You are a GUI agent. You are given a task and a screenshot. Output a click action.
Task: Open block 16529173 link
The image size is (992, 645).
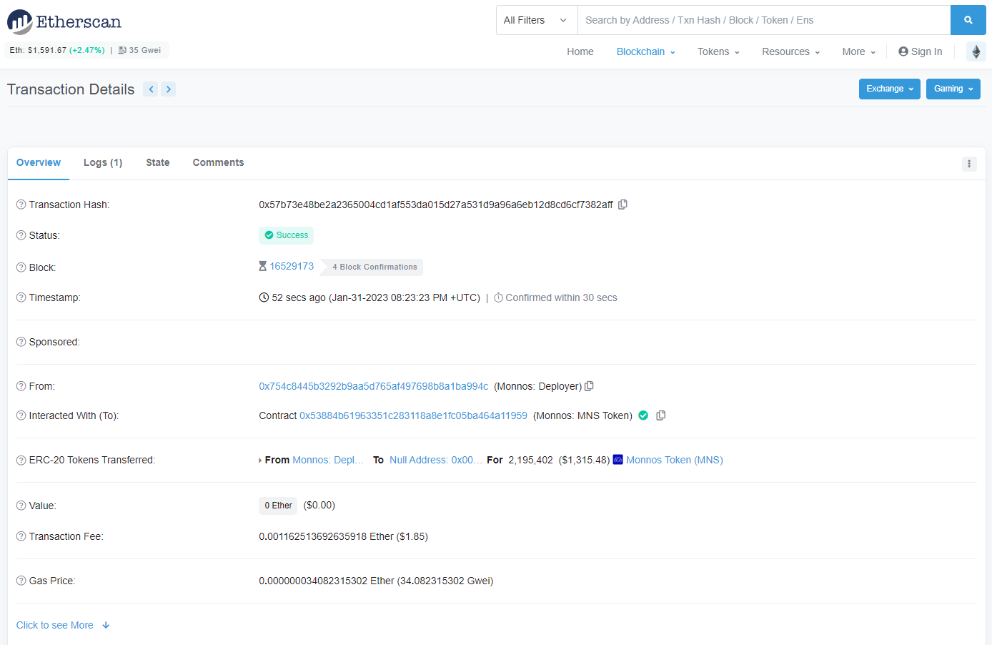tap(292, 266)
